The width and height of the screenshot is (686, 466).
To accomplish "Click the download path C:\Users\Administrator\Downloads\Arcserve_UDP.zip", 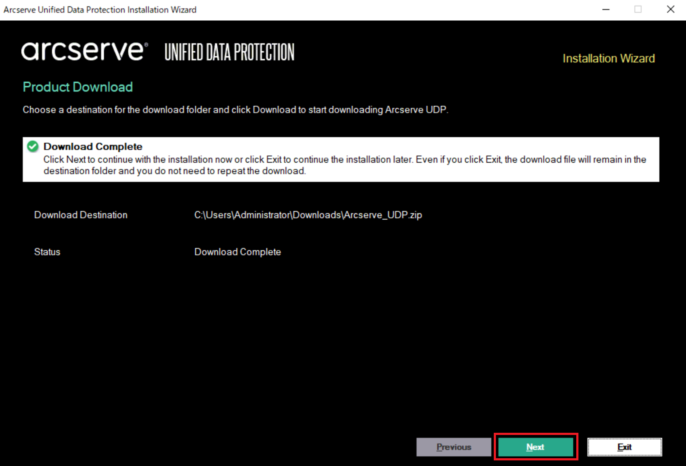I will pos(308,215).
